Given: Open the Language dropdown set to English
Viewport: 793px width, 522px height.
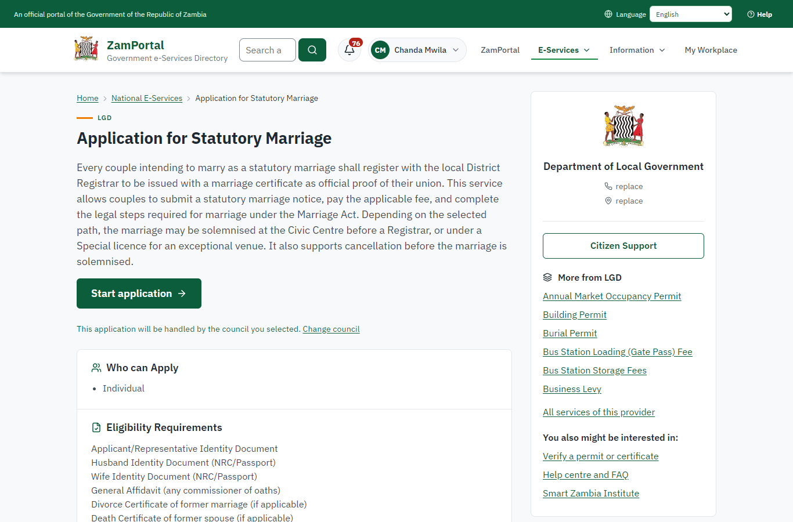Looking at the screenshot, I should pyautogui.click(x=691, y=14).
